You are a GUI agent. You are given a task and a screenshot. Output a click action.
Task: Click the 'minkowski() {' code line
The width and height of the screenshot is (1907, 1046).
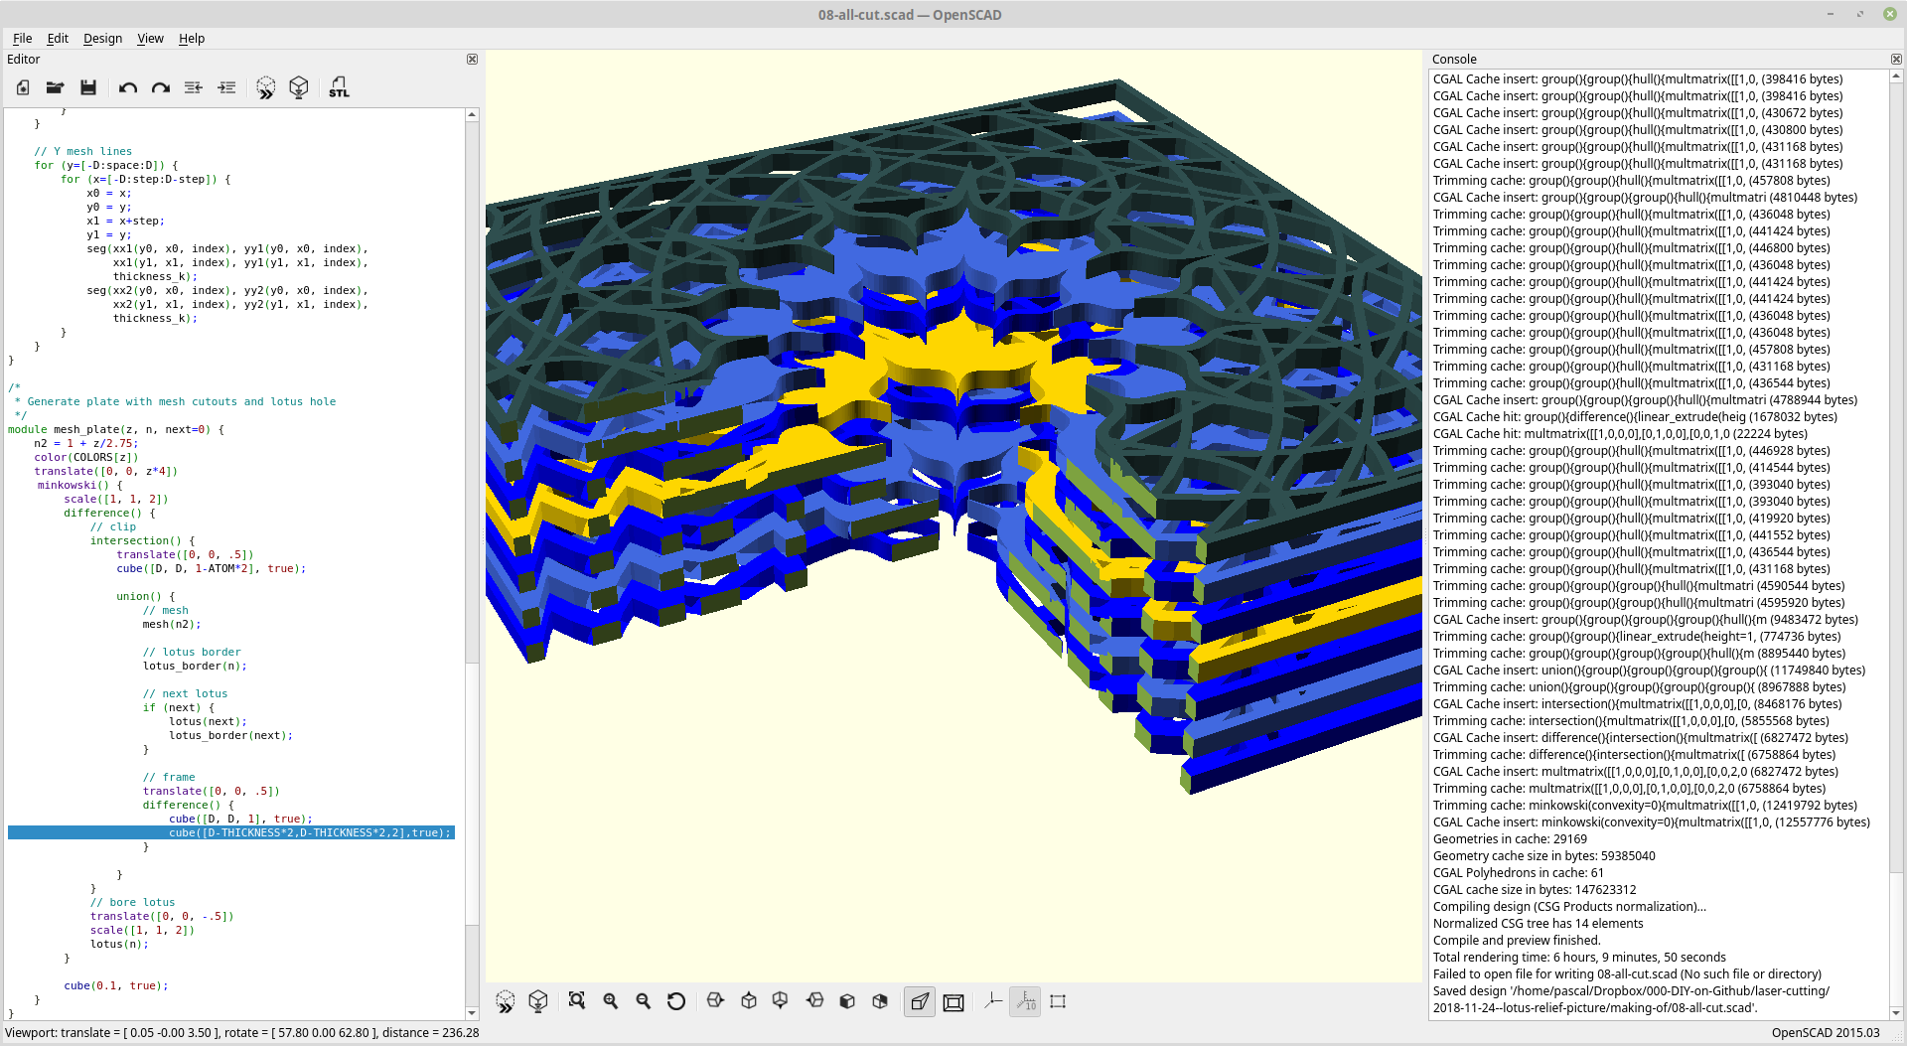(80, 485)
